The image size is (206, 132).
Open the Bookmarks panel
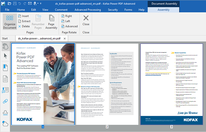(5, 68)
